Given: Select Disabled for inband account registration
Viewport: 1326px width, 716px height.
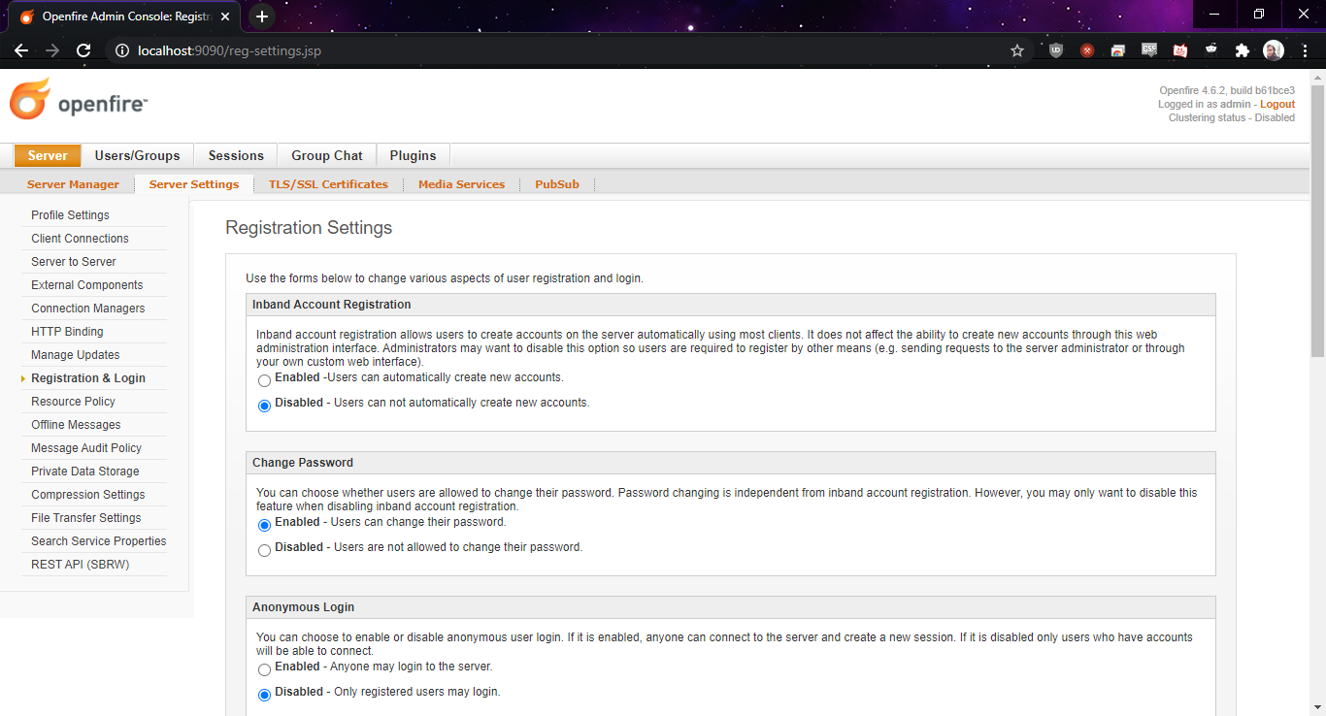Looking at the screenshot, I should [x=264, y=407].
